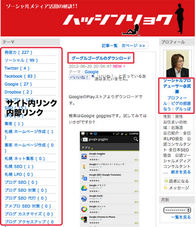The width and height of the screenshot is (196, 227).
Task: Click 続きを見る to read more of profile
Action: tap(181, 172)
